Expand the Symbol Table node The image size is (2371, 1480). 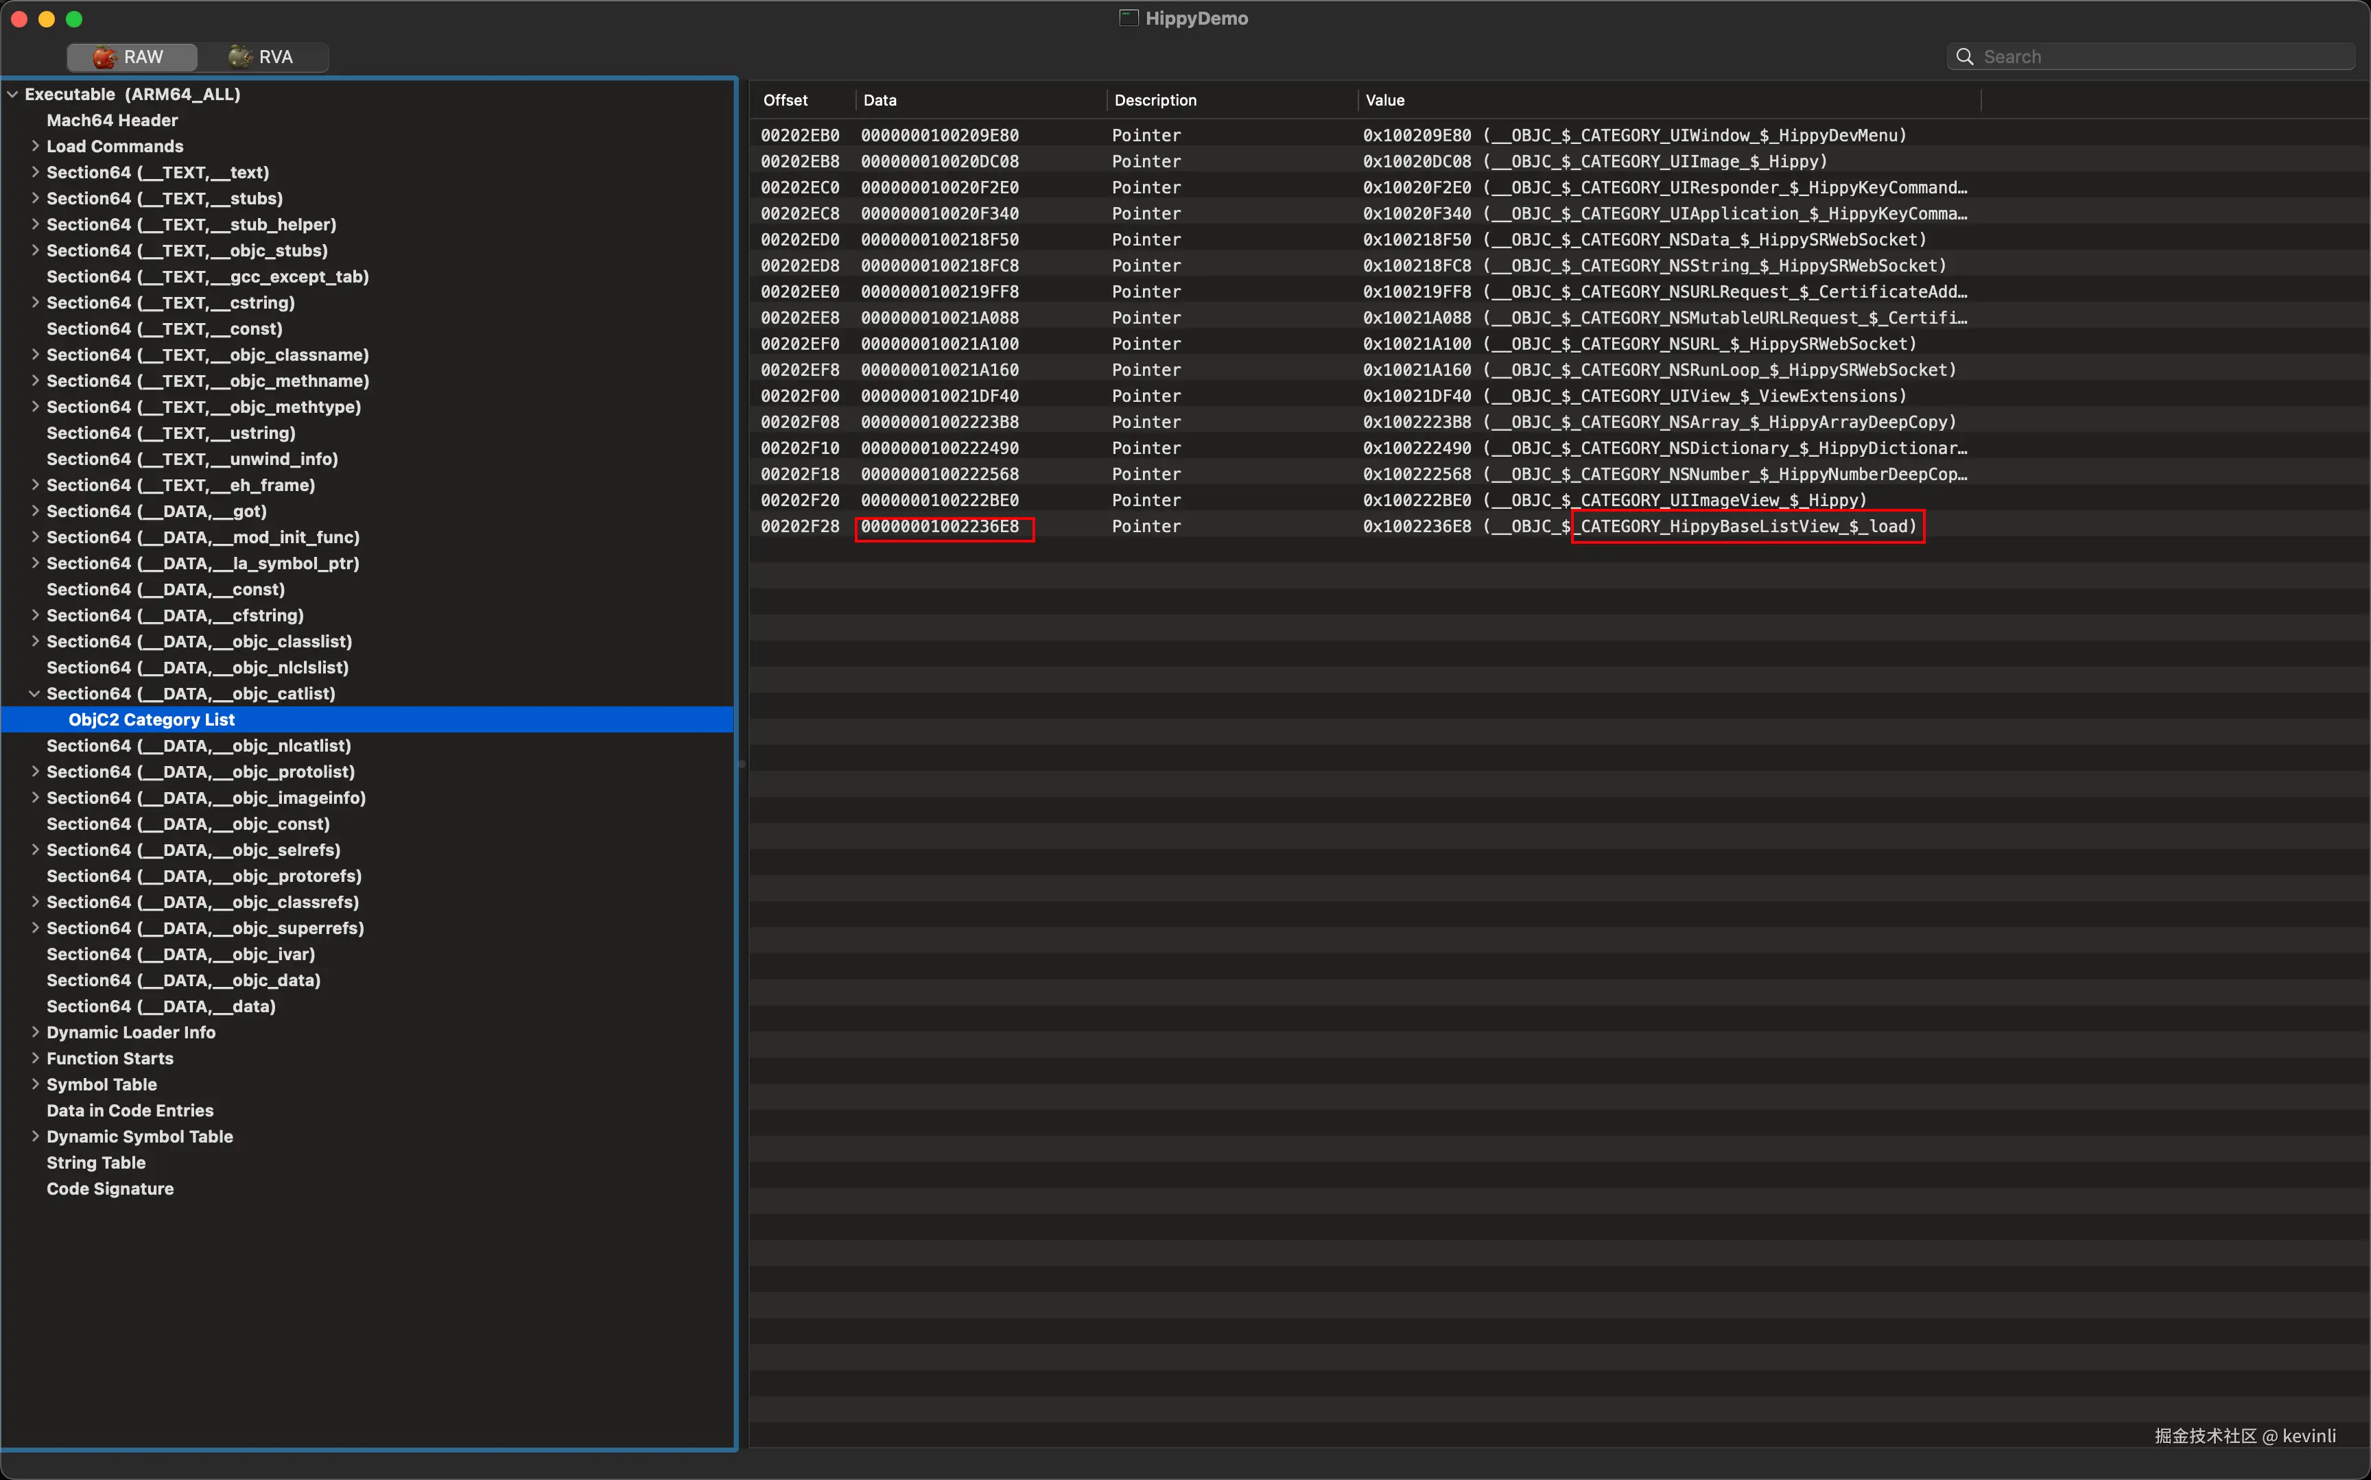[x=35, y=1084]
